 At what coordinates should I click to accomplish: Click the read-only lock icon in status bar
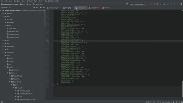pos(174,102)
